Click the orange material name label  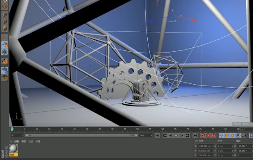tap(14, 154)
